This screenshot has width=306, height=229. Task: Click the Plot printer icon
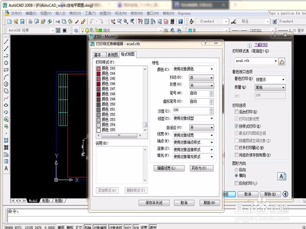pos(30,21)
